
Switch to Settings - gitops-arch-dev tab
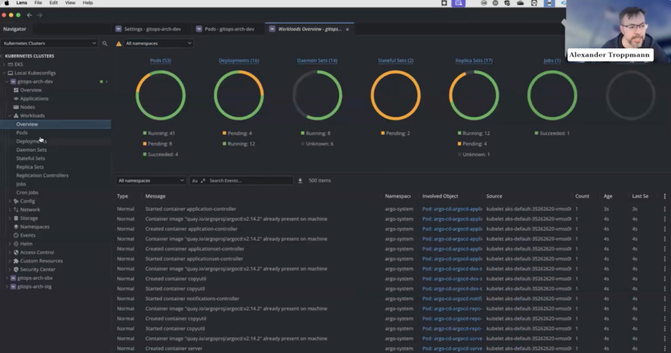[148, 29]
